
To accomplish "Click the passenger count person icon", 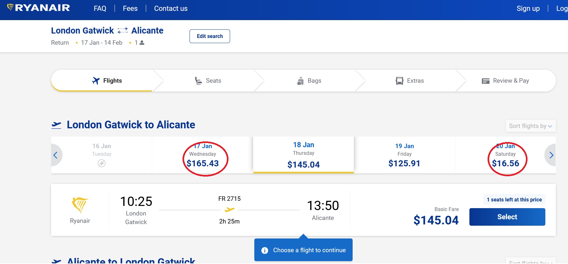I will click(142, 43).
